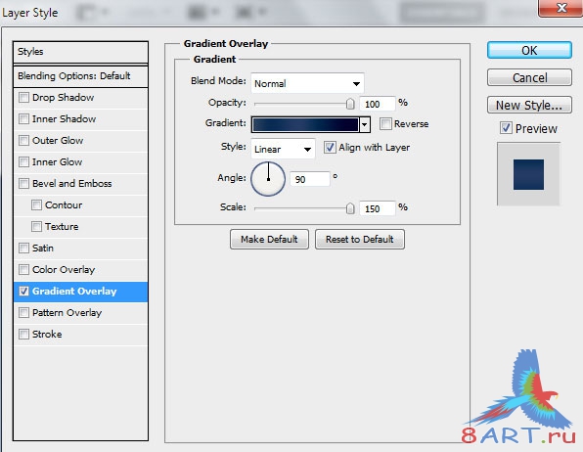Screen dimensions: 583x452
Task: Open the Style Linear dropdown
Action: (x=283, y=149)
